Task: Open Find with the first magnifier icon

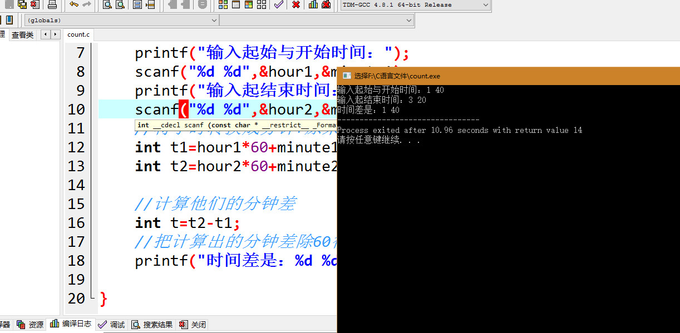Action: 107,4
